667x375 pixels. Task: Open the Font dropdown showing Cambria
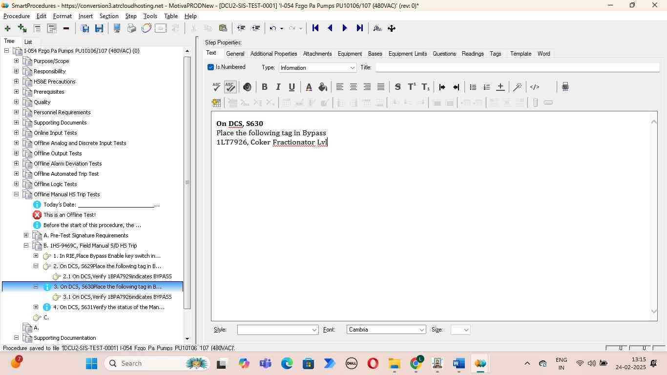[x=386, y=330]
